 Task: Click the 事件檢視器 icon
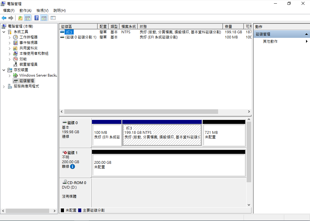tap(15, 43)
